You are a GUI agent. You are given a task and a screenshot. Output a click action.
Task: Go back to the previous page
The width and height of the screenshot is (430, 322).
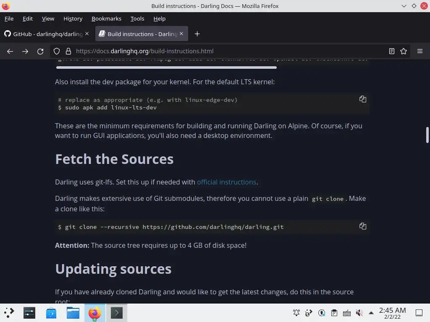point(10,51)
